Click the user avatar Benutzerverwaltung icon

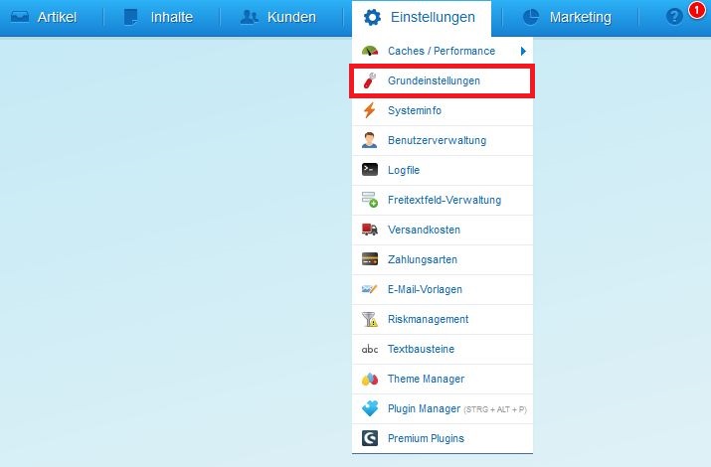(370, 140)
